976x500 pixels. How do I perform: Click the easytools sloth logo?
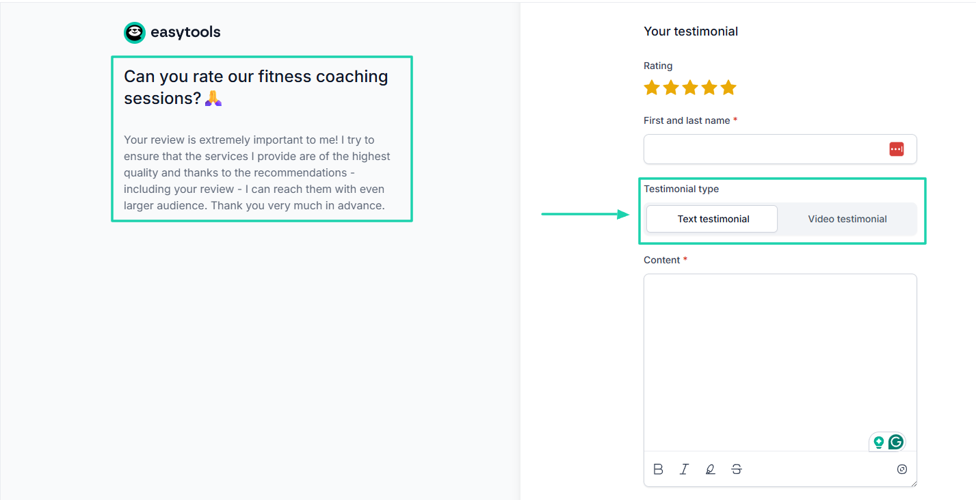tap(135, 32)
